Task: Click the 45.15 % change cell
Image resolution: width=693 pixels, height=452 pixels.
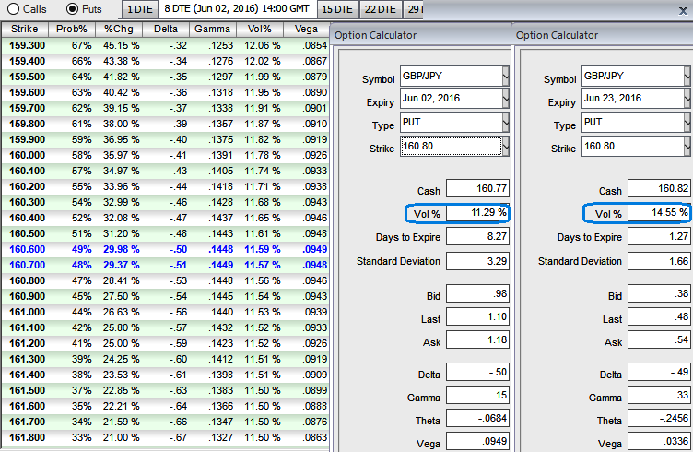Action: 121,45
